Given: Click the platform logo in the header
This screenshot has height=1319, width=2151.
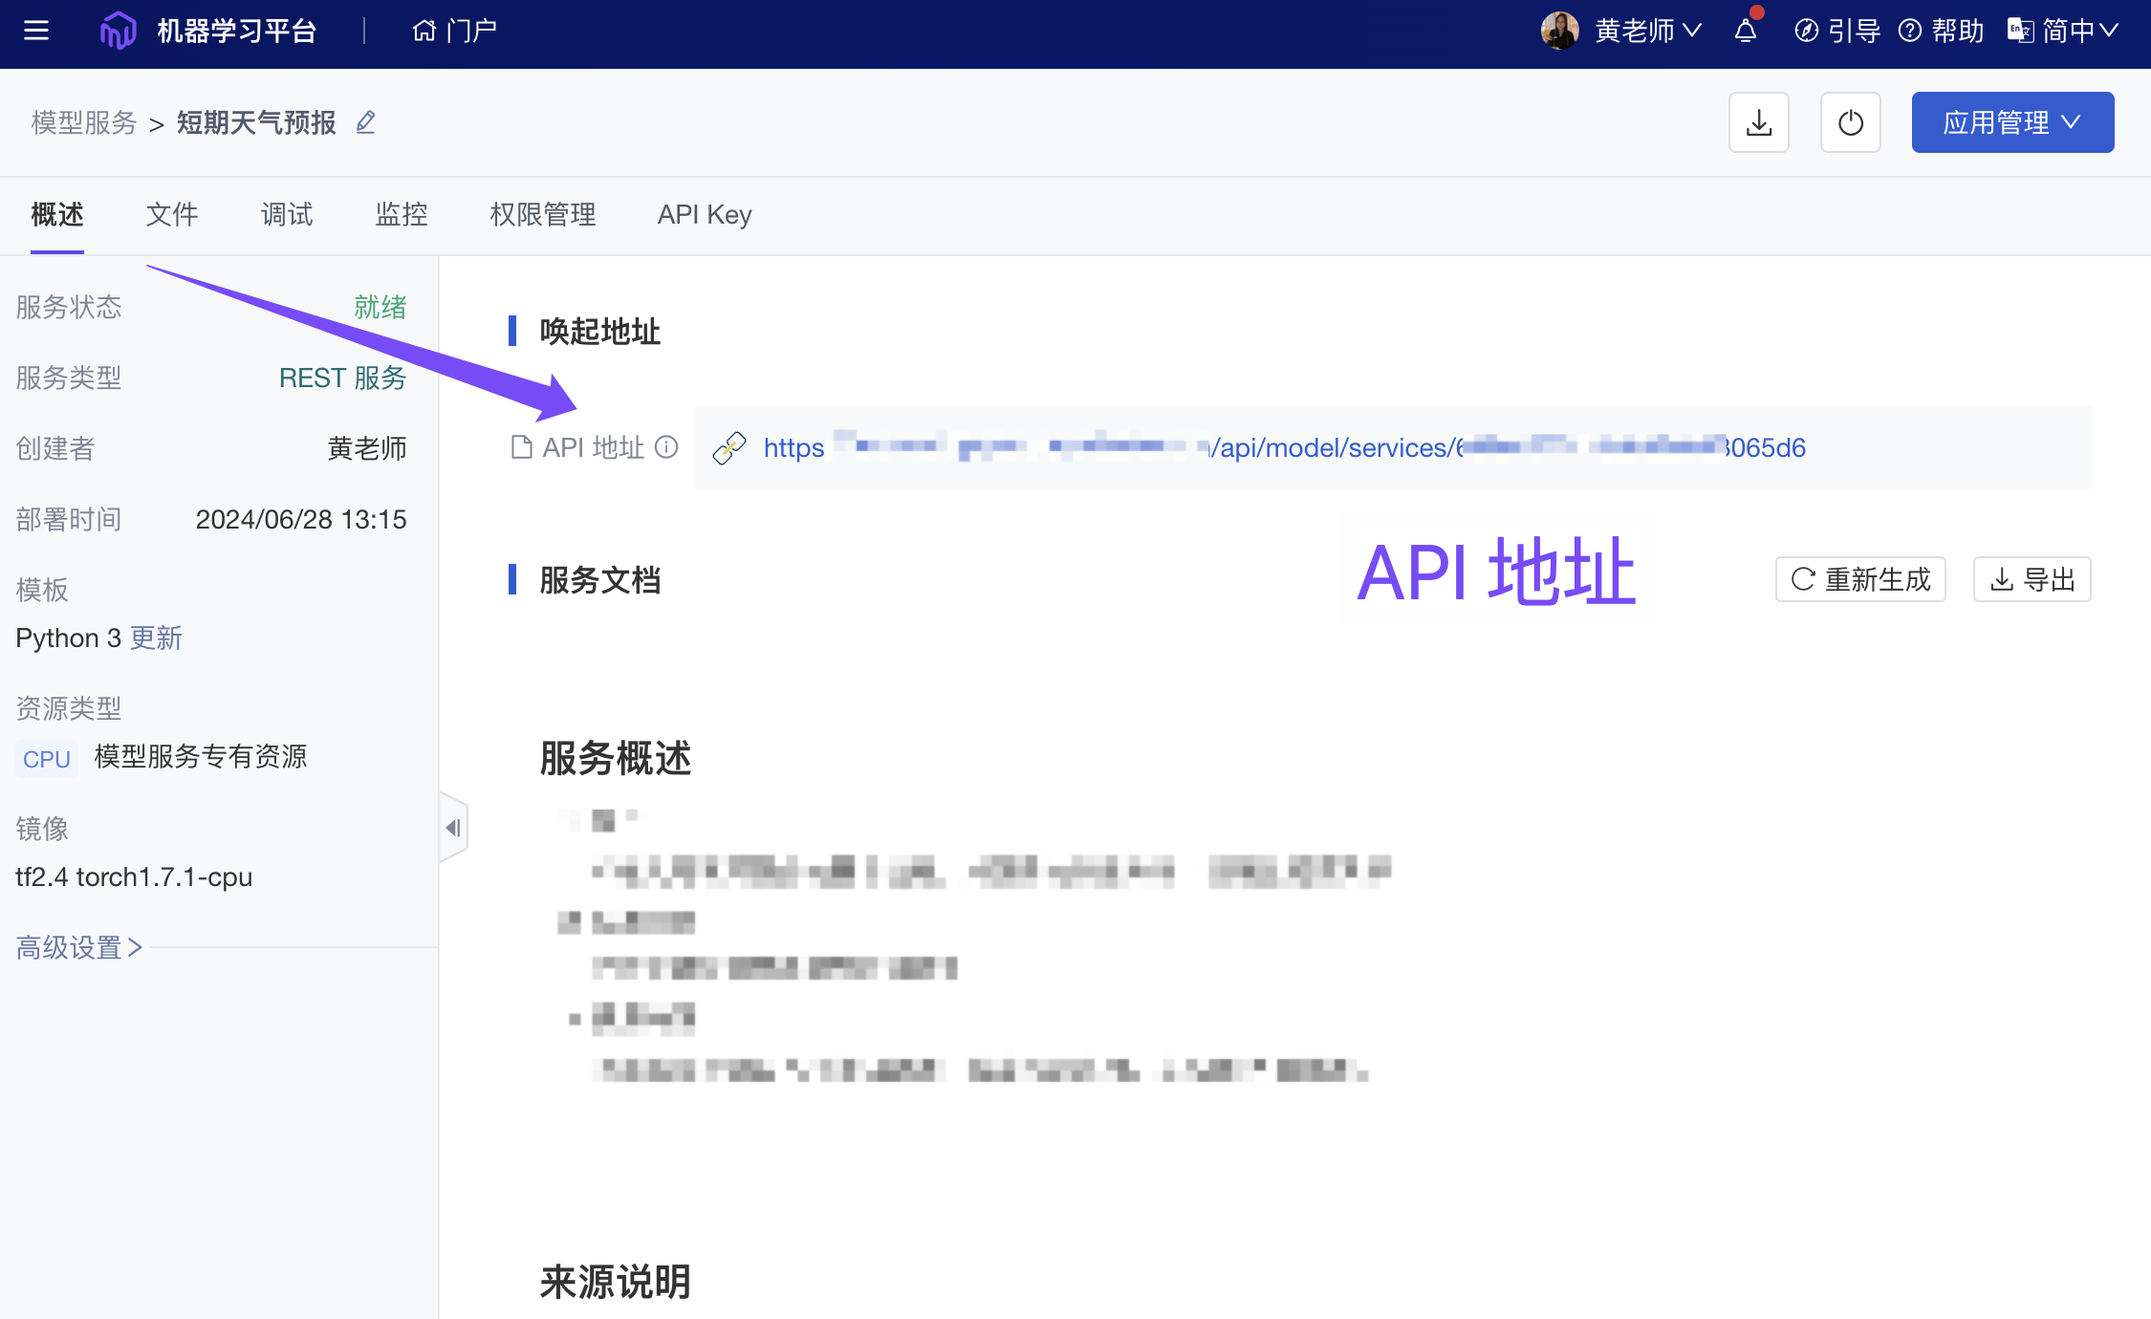Looking at the screenshot, I should point(119,31).
